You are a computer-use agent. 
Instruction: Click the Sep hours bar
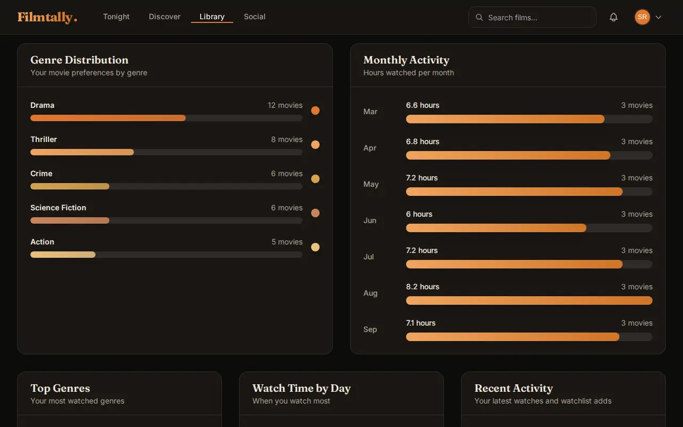pos(529,337)
